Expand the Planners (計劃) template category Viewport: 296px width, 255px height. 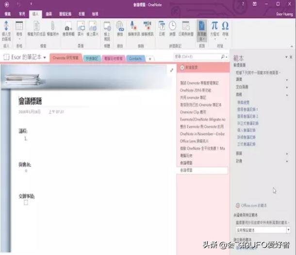pos(287,161)
